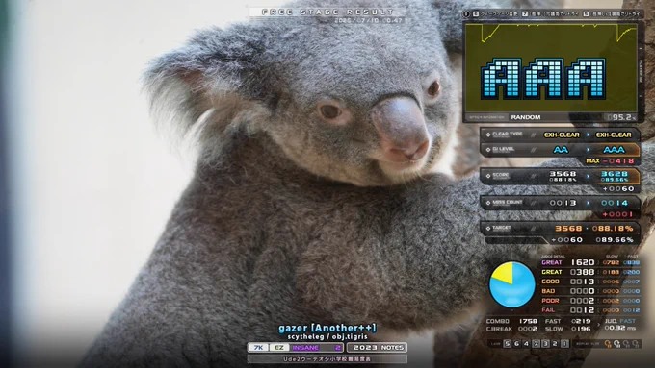Click the old DJ level AA text

561,150
